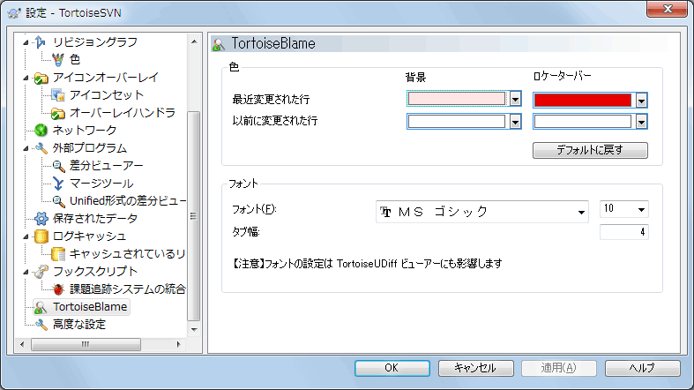Open 高度な設定 settings page
Screen dimensions: 694x390
point(79,325)
